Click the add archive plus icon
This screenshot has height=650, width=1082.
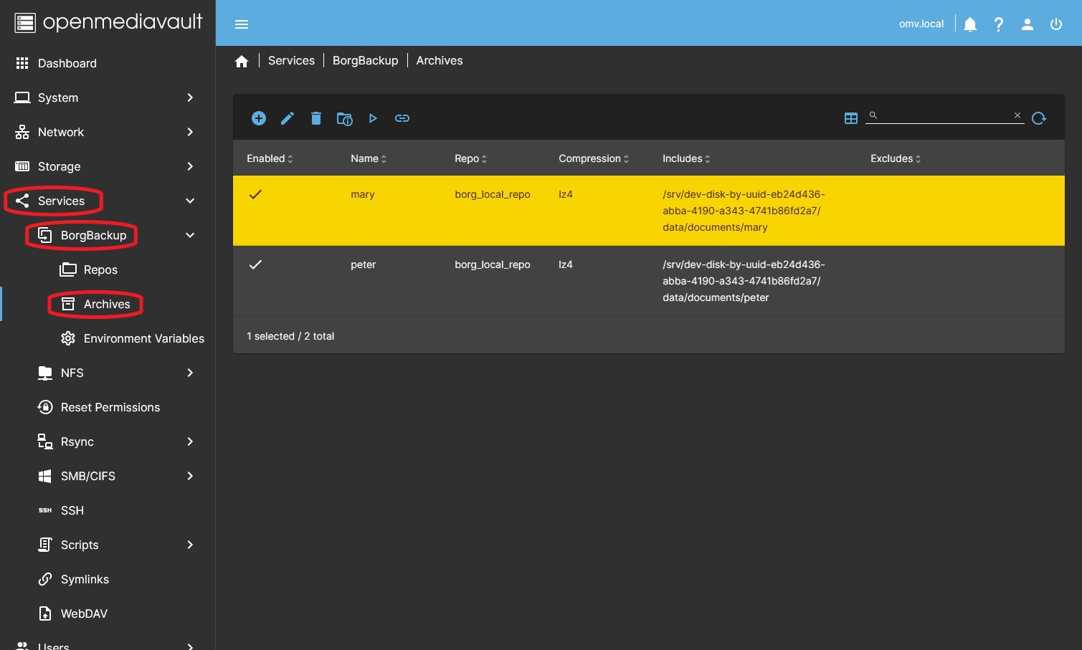259,118
